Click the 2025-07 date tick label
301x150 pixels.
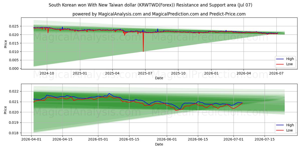click(x=145, y=73)
